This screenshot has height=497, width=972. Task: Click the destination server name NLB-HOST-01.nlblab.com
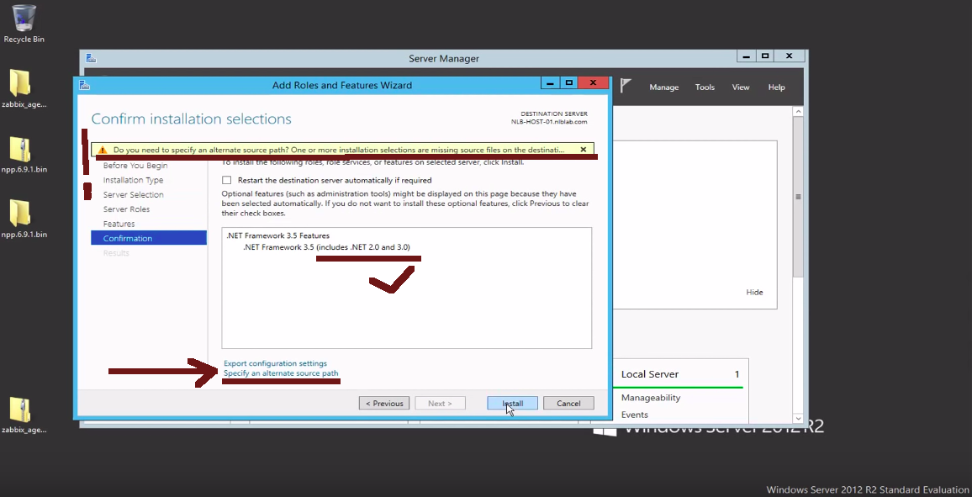[x=548, y=121]
